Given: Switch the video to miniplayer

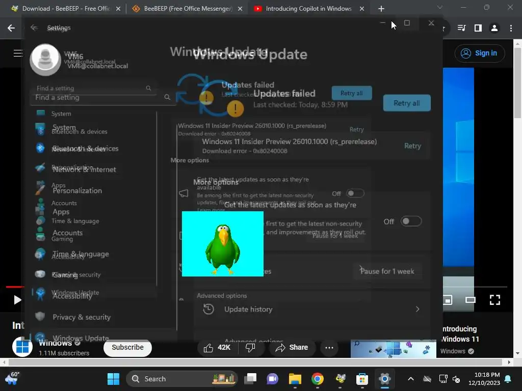Looking at the screenshot, I should click(x=448, y=300).
